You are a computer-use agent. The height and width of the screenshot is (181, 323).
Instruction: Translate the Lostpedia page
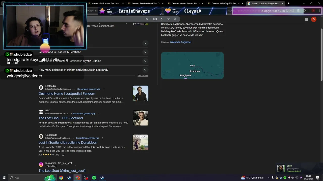click(89, 89)
